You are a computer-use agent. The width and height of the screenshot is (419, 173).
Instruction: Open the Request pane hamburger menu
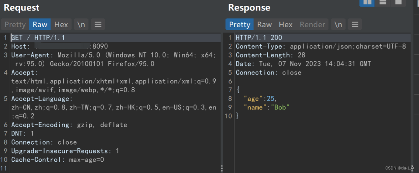(x=98, y=24)
